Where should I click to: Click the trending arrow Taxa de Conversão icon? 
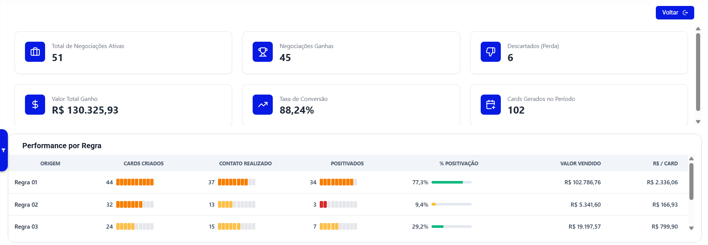click(x=263, y=105)
